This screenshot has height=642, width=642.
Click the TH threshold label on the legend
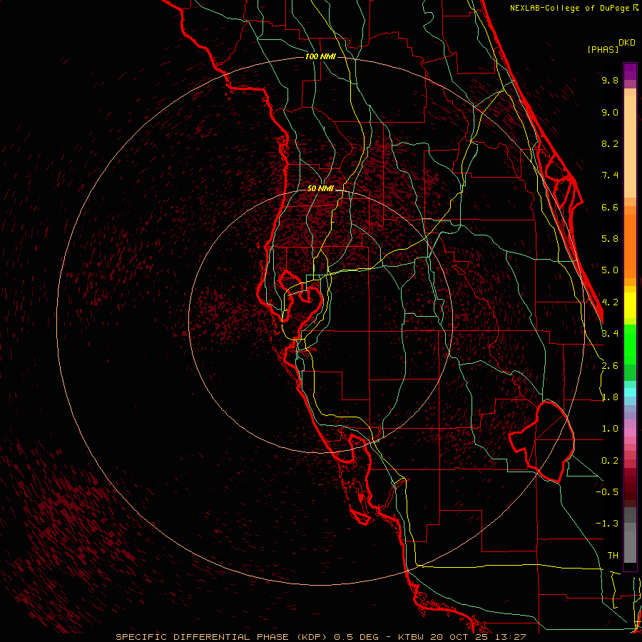613,556
